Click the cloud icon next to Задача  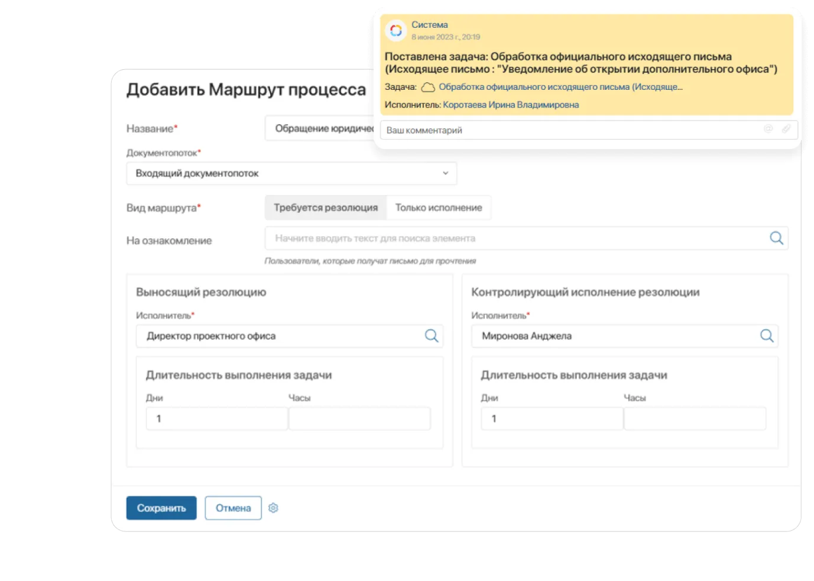tap(428, 87)
